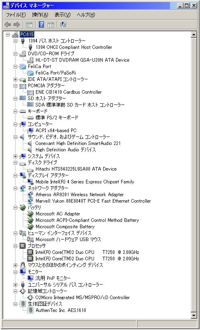The image size is (200, 330).
Task: Expand the IDE ATA/ATAPI コントローラー node
Action: click(15, 79)
